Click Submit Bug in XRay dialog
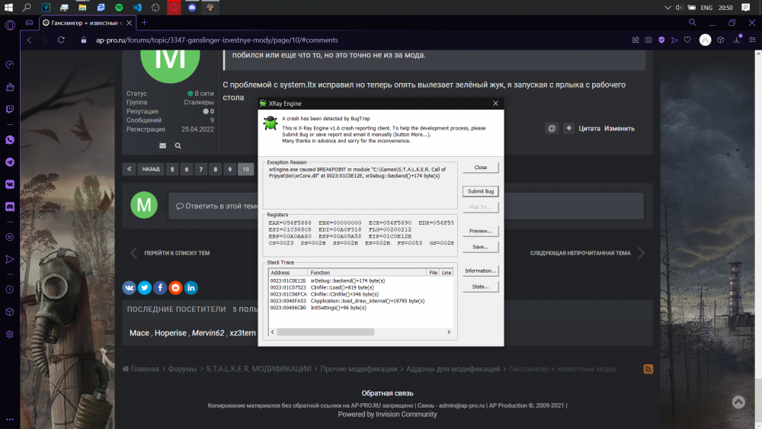Screen dimensions: 762x429 click(481, 191)
